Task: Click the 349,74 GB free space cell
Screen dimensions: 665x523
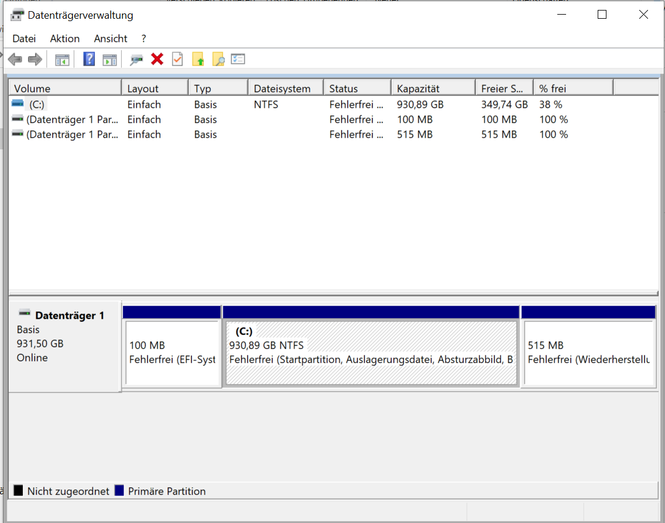Action: pyautogui.click(x=504, y=104)
